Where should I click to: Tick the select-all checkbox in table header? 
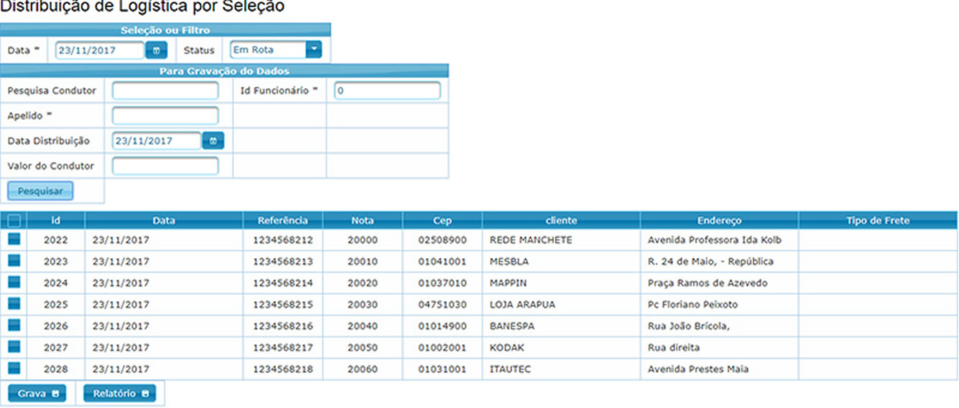tap(14, 221)
